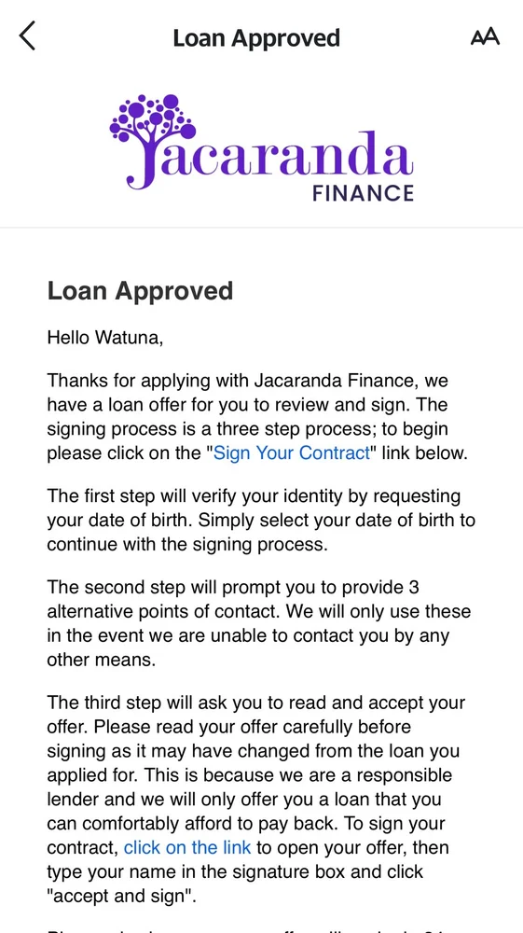
Task: Follow the "click on the link" hyperlink
Action: (x=187, y=847)
